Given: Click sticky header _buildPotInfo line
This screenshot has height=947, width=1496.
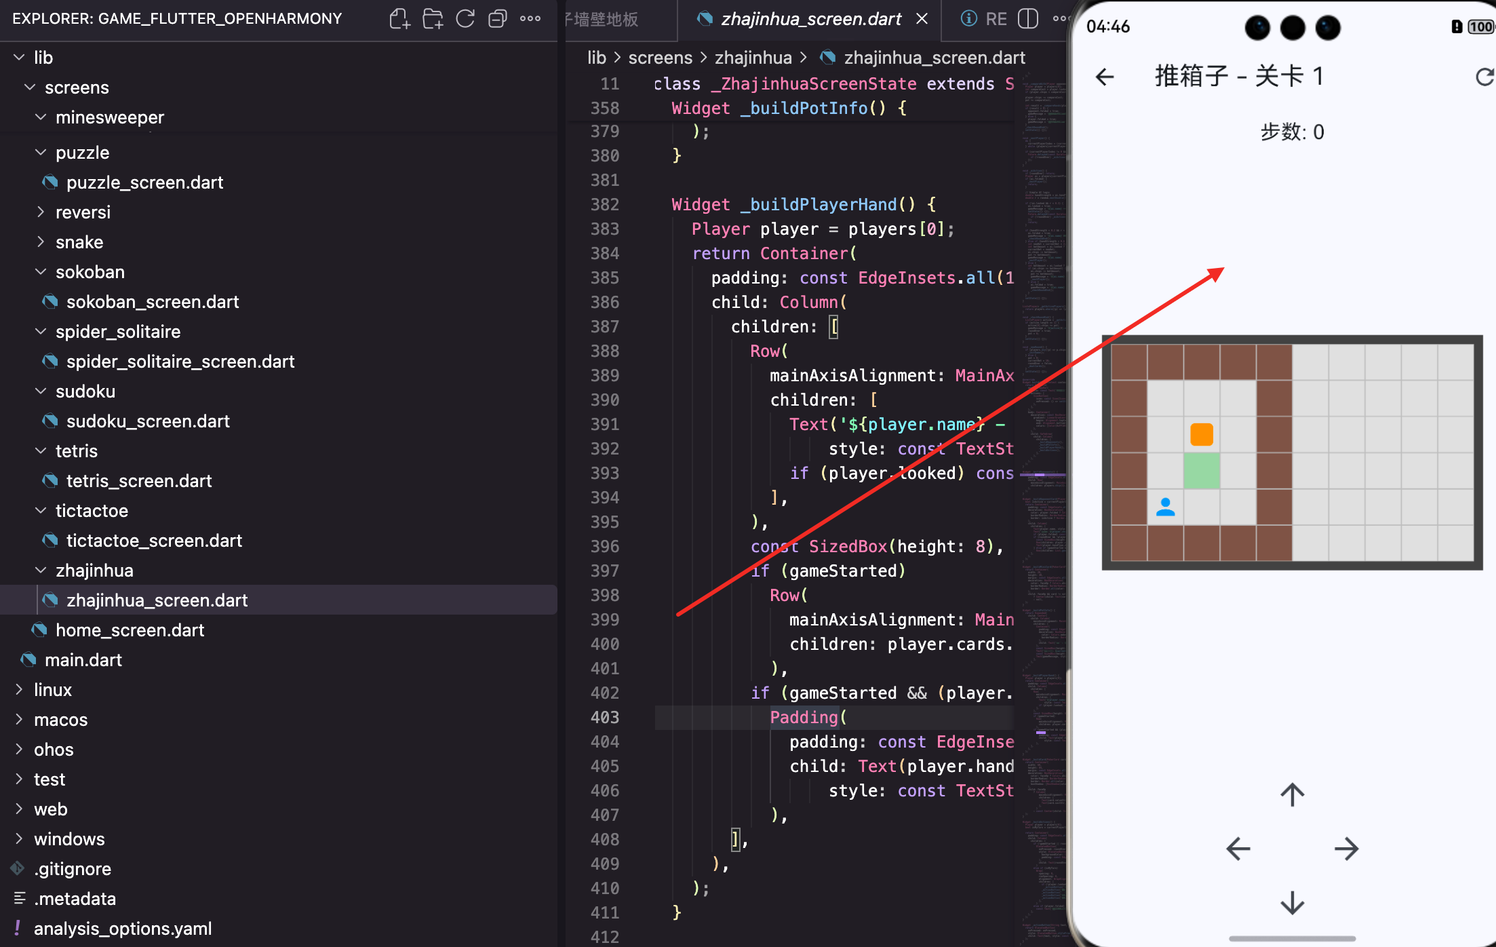Looking at the screenshot, I should 790,108.
